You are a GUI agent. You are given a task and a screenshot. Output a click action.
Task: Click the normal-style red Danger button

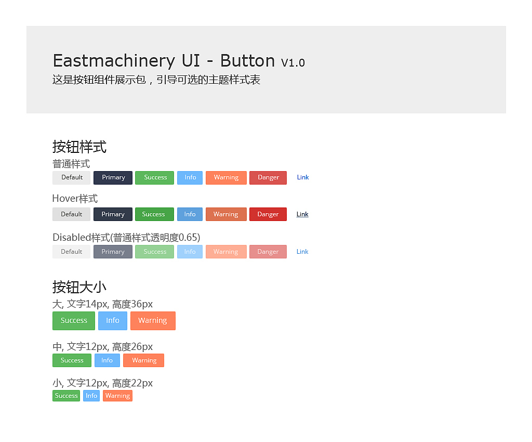pos(268,178)
